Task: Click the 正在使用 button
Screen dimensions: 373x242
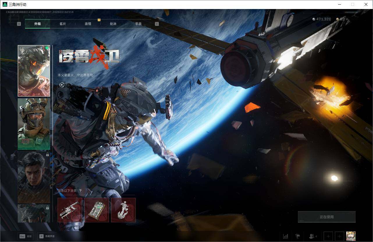Action: click(326, 217)
